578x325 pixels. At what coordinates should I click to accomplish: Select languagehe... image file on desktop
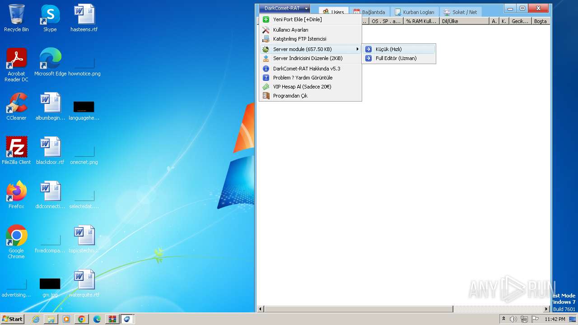(84, 110)
